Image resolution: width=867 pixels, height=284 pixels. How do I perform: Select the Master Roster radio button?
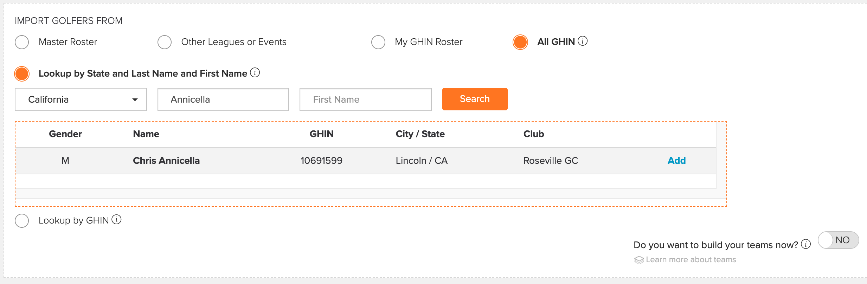point(22,42)
